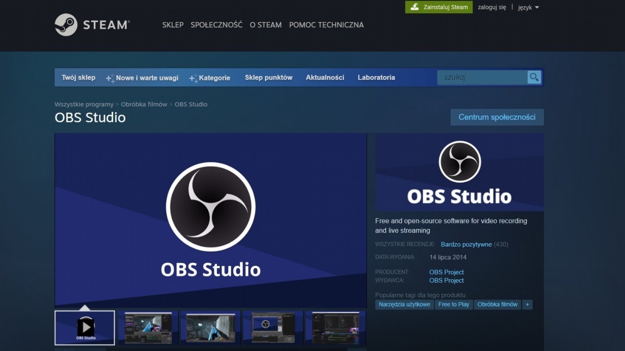The image size is (625, 351).
Task: Click the plus icon to add tags
Action: pyautogui.click(x=527, y=304)
